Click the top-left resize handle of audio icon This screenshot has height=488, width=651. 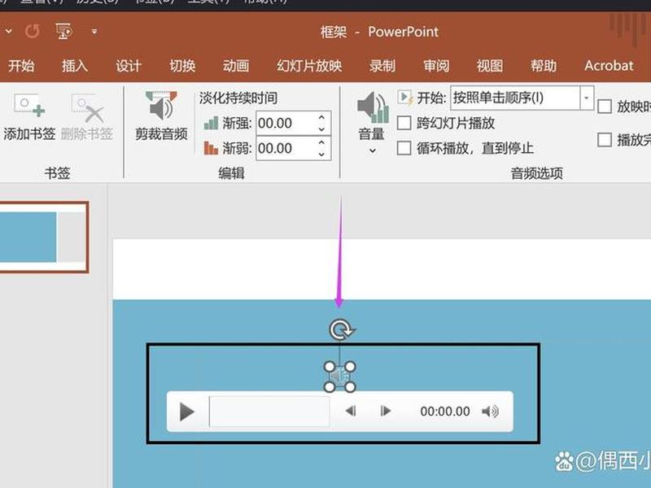[330, 367]
